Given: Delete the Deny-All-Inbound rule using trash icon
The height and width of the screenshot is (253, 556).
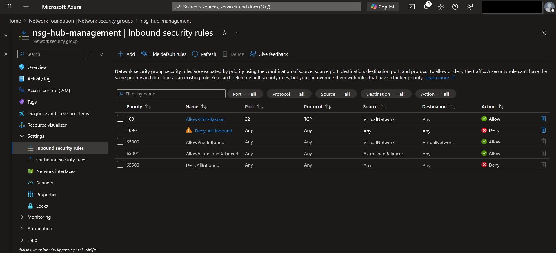Looking at the screenshot, I should coord(544,130).
